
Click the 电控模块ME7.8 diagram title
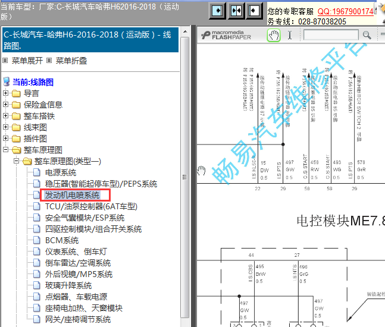[340, 221]
